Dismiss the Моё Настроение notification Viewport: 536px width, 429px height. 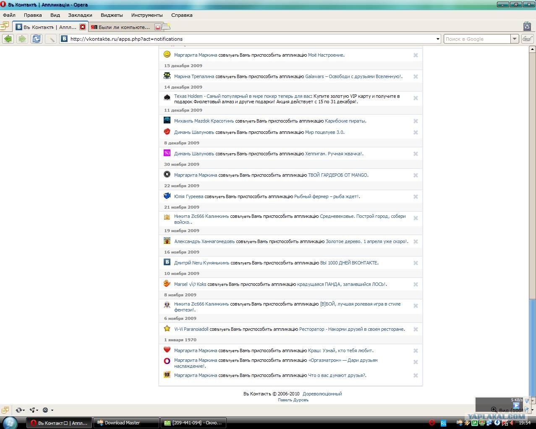[x=416, y=55]
